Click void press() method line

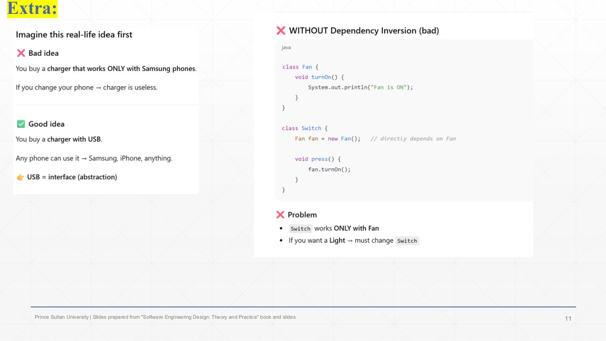coord(318,159)
